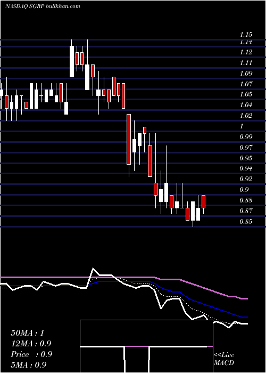Click the 0.99 price axis label

[x=246, y=137]
